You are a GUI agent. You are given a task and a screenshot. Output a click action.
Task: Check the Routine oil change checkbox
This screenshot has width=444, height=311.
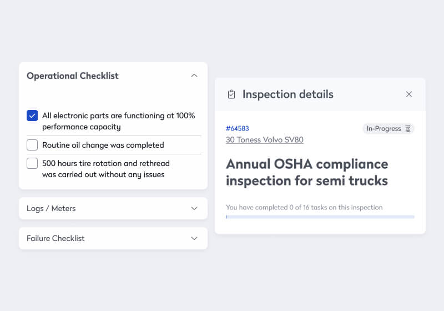(x=32, y=145)
